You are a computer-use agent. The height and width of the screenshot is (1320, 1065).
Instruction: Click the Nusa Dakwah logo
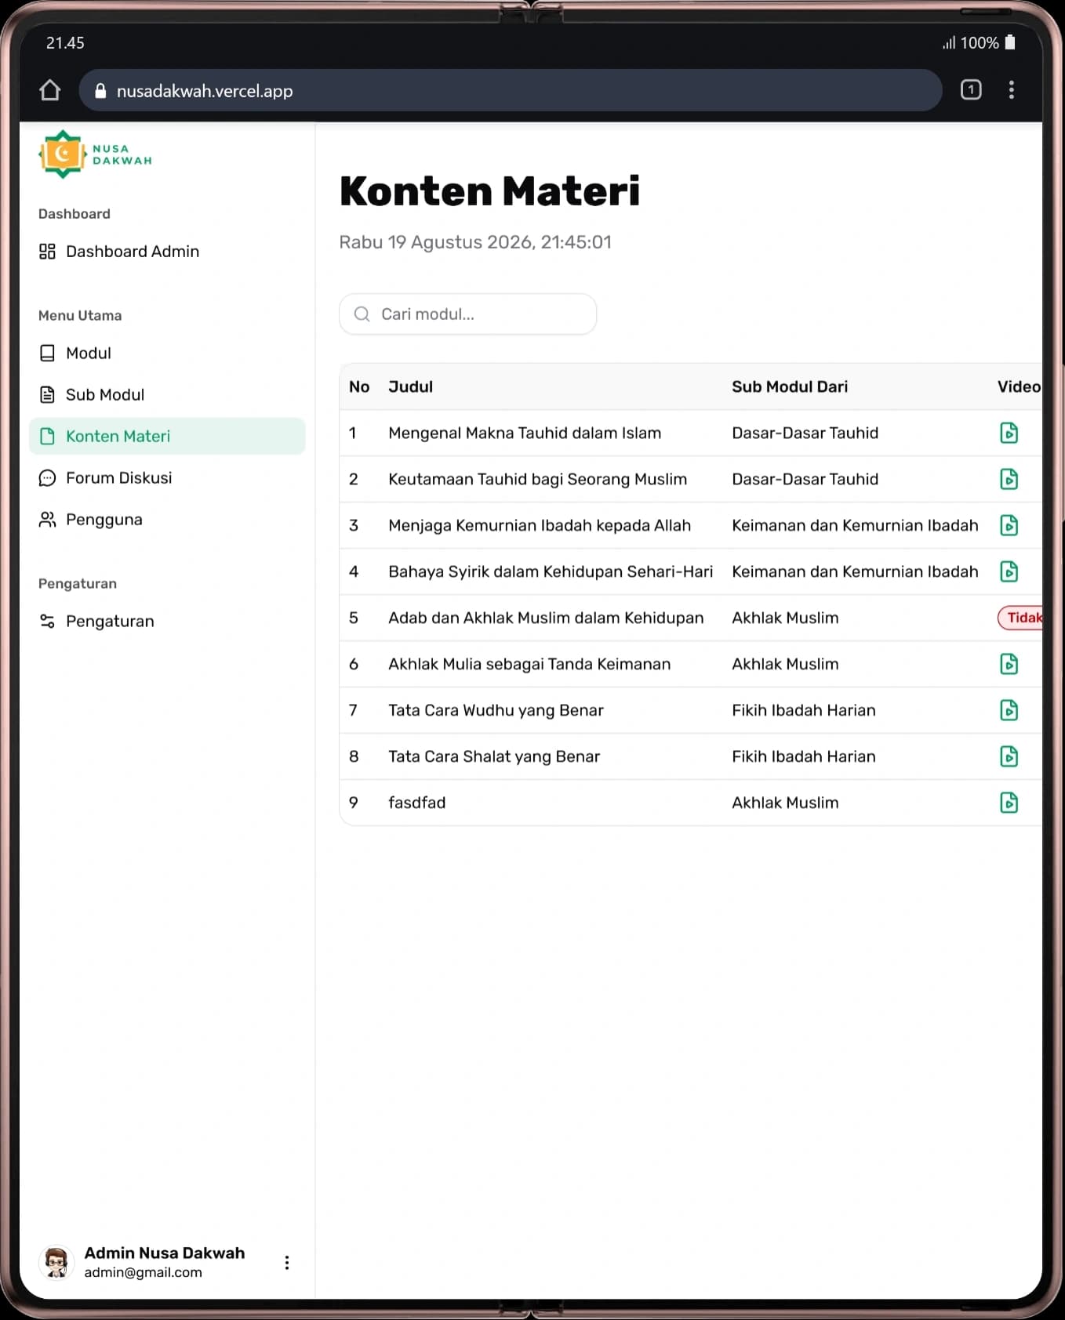[95, 154]
